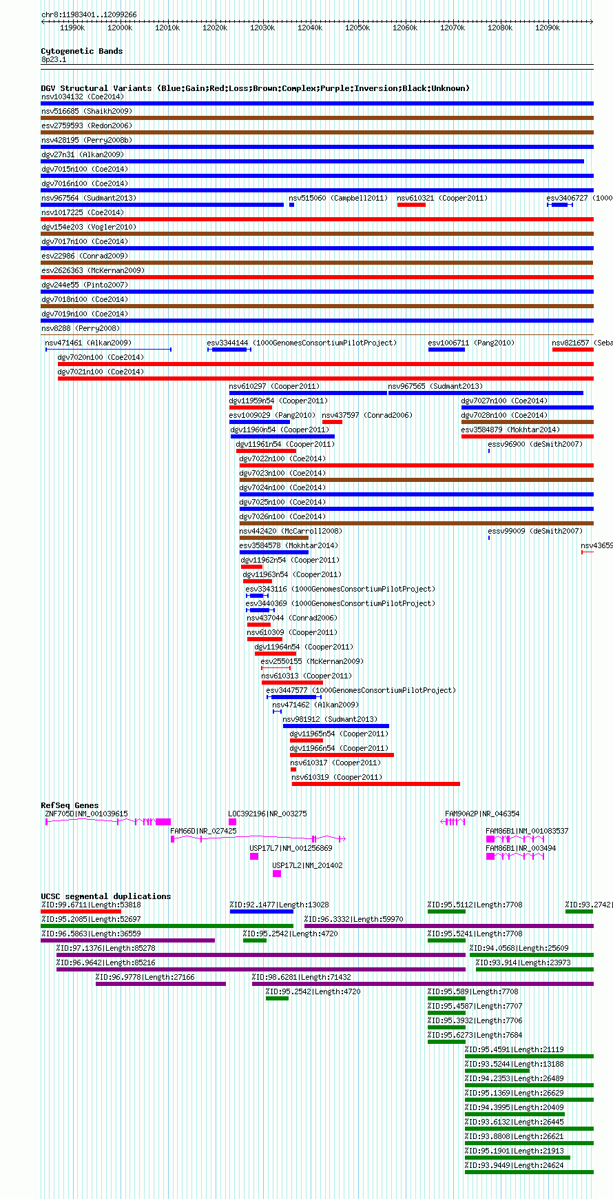Viewport: 613px width, 1199px height.
Task: Select esv3584879 (Mokhtar2014) label
Action: point(511,430)
